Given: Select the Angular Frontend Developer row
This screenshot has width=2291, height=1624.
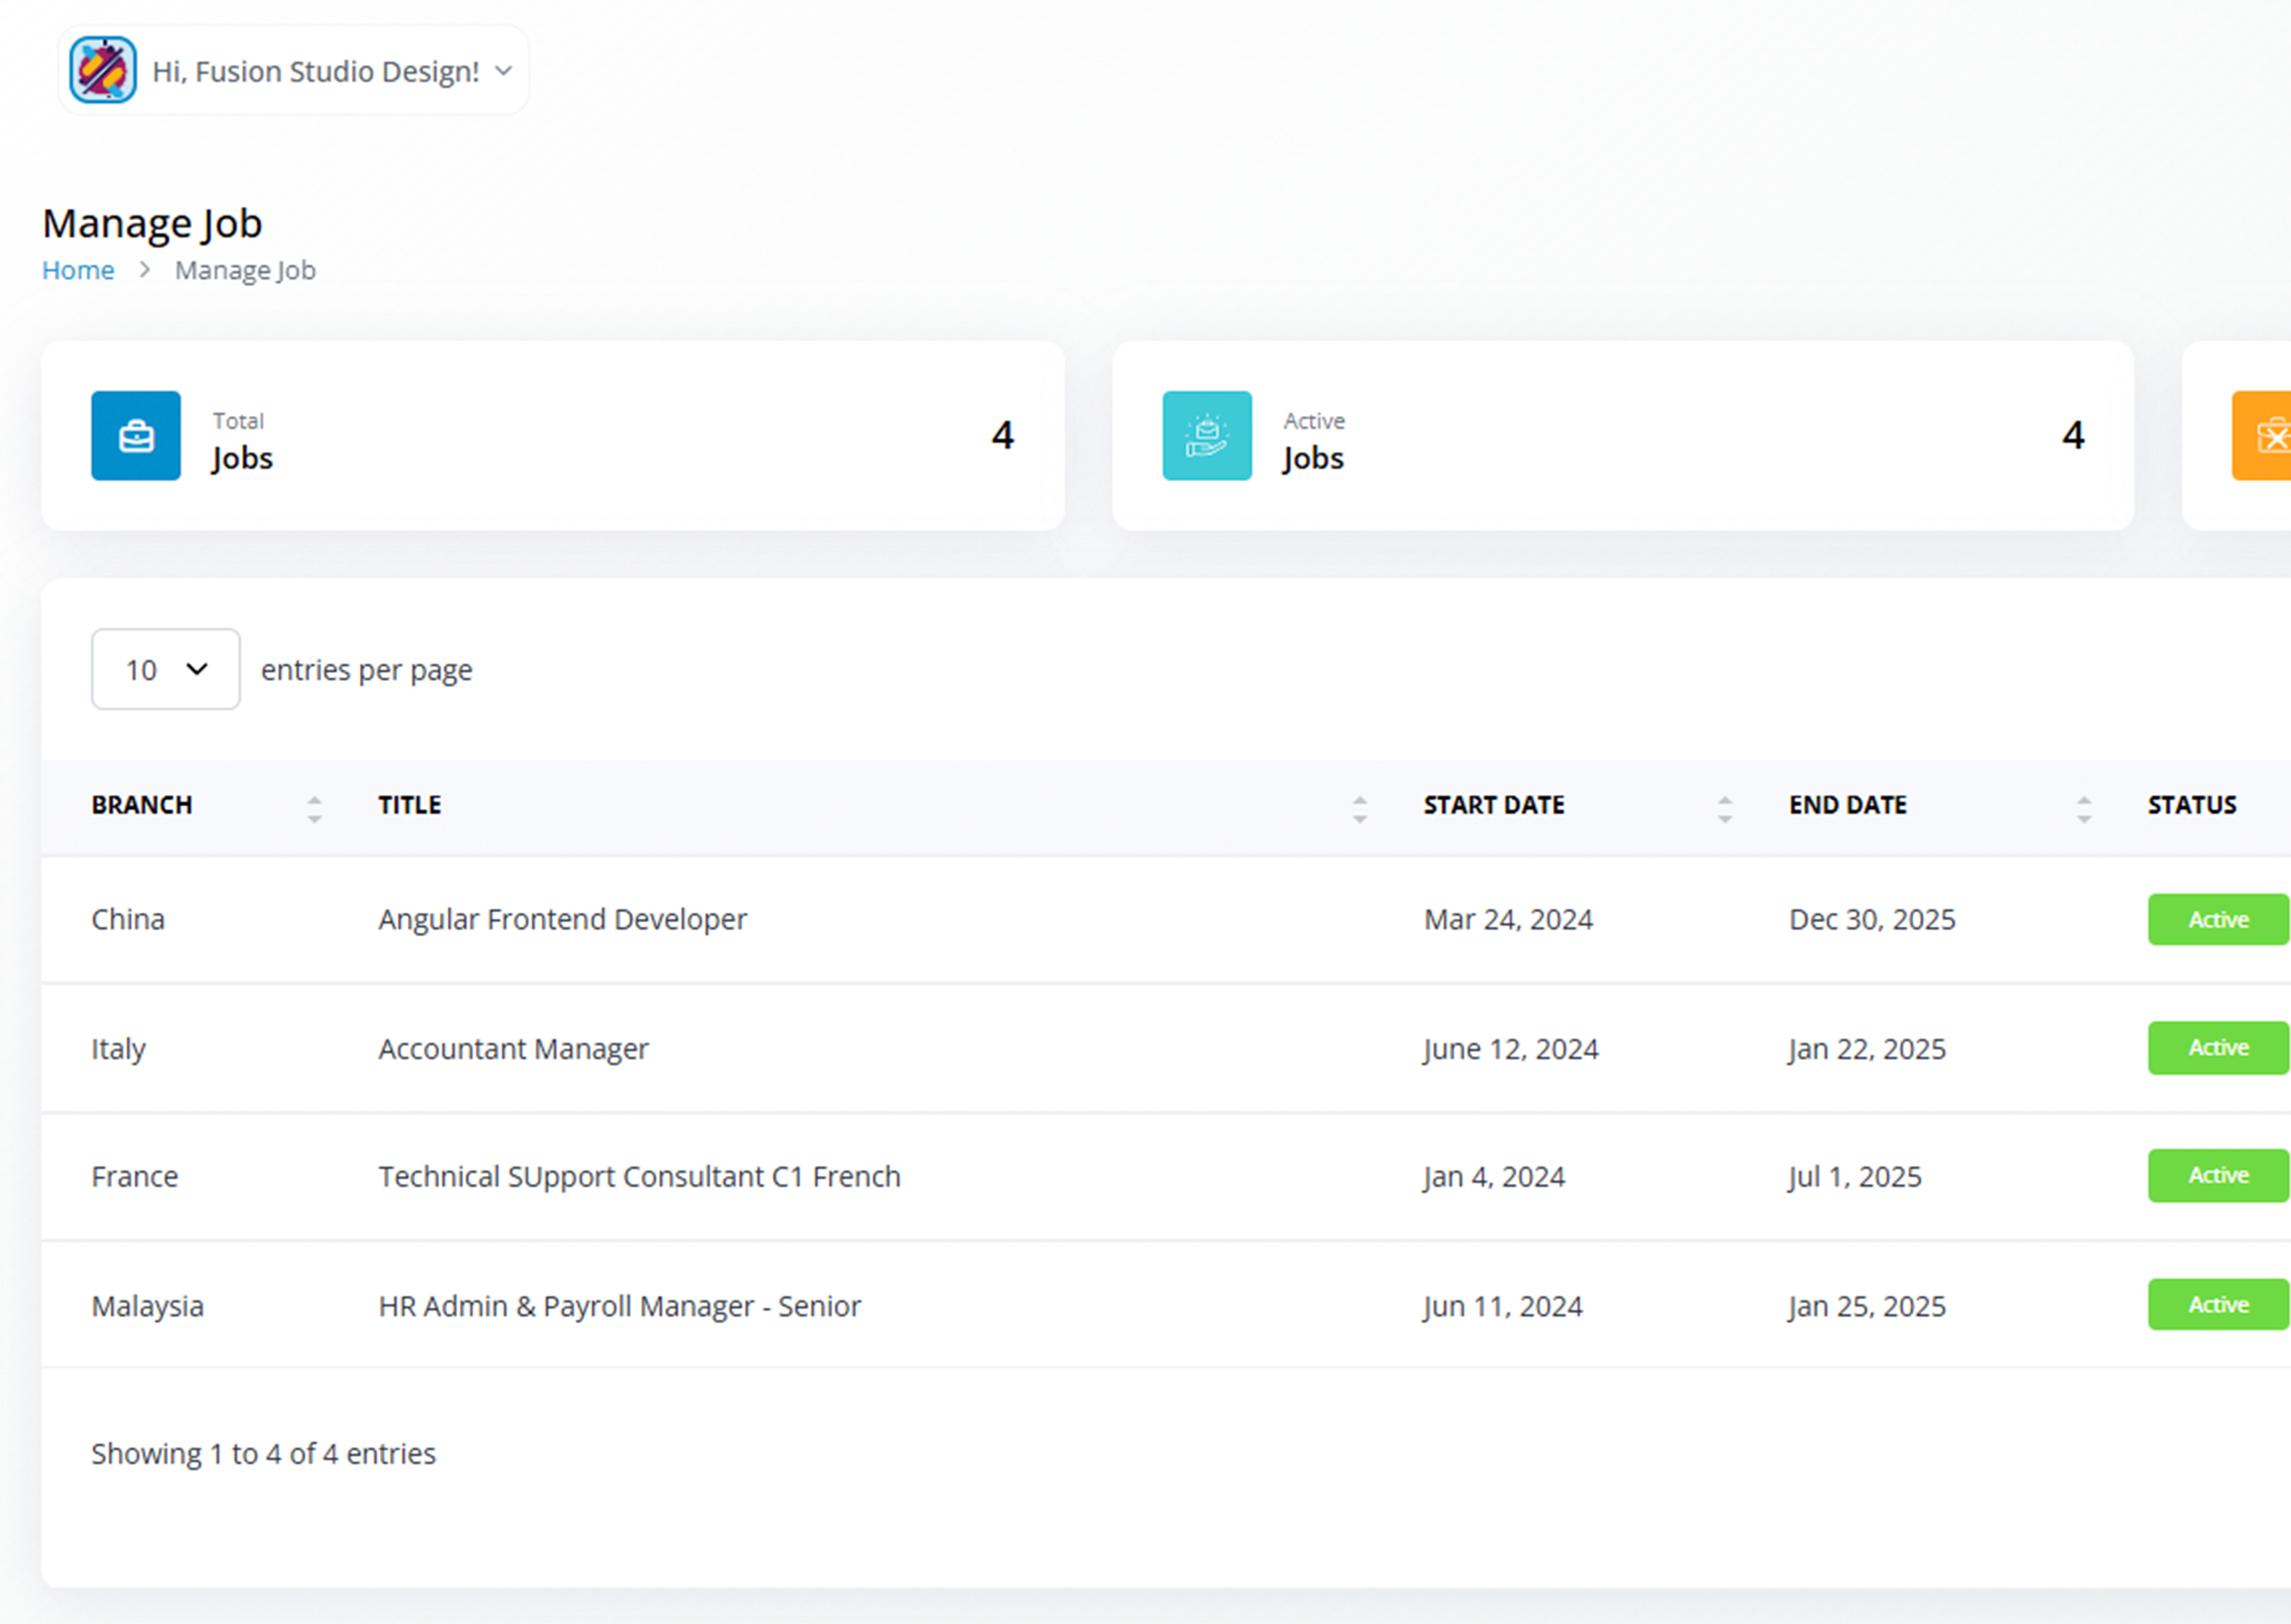Looking at the screenshot, I should coord(1166,920).
